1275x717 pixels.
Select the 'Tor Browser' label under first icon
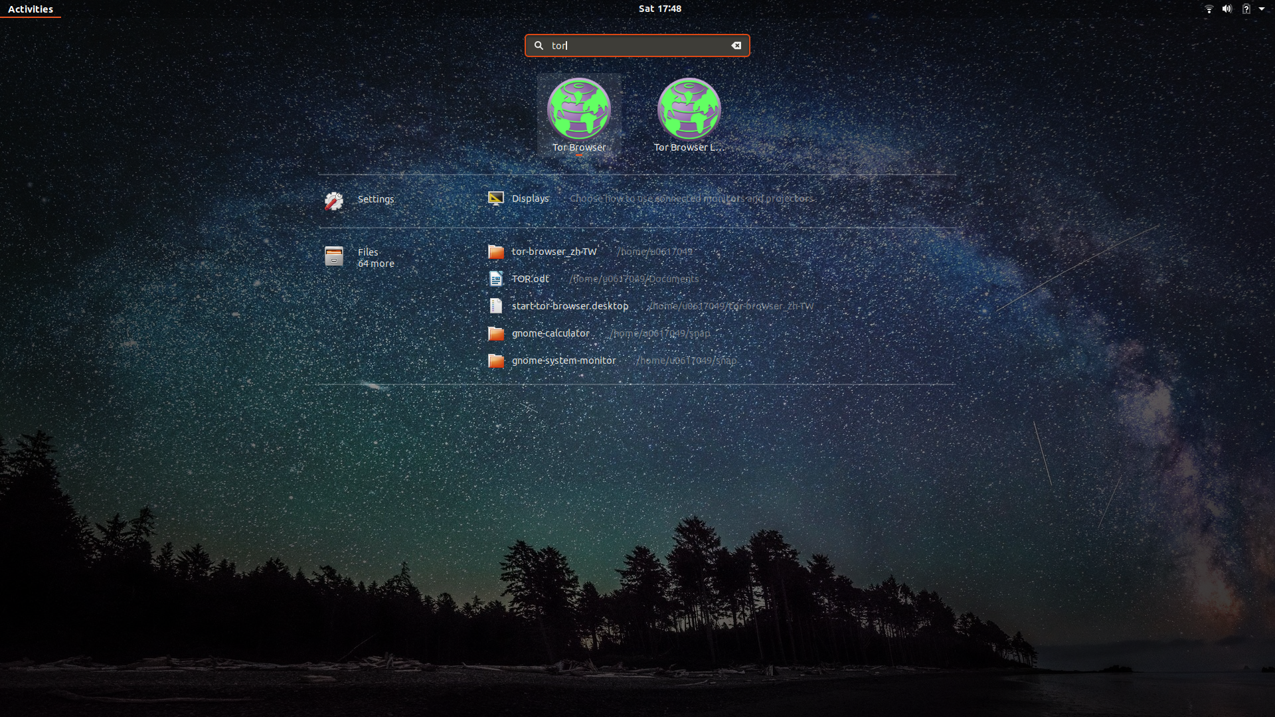point(579,147)
